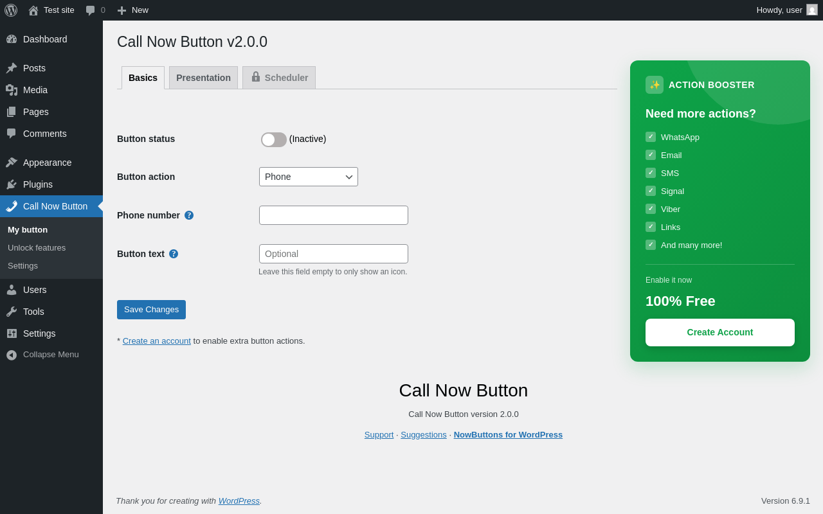Click the Media library icon
Screen dimensions: 823x514
(12, 90)
